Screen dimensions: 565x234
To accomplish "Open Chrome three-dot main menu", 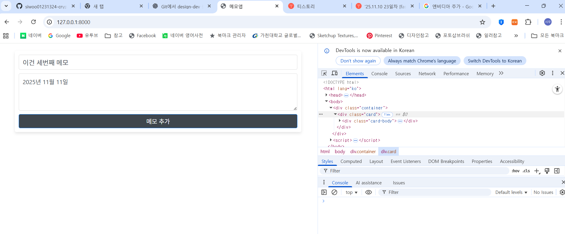I will click(x=561, y=22).
